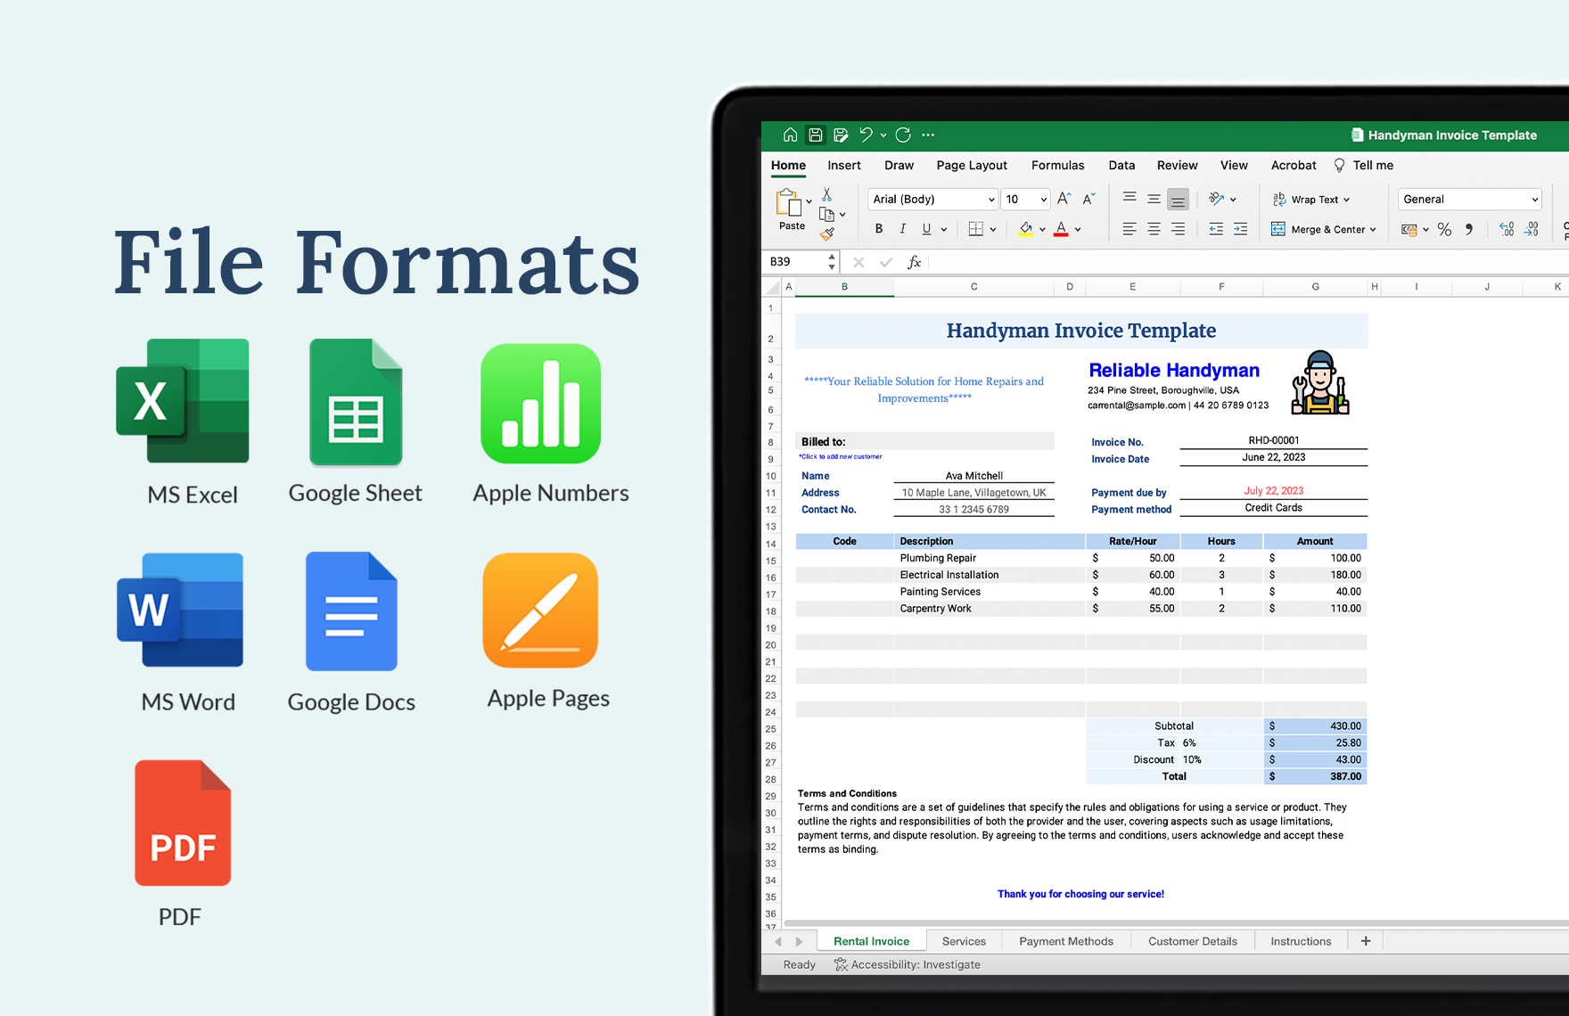Image resolution: width=1569 pixels, height=1016 pixels.
Task: Click the Home icon in title bar
Action: (790, 135)
